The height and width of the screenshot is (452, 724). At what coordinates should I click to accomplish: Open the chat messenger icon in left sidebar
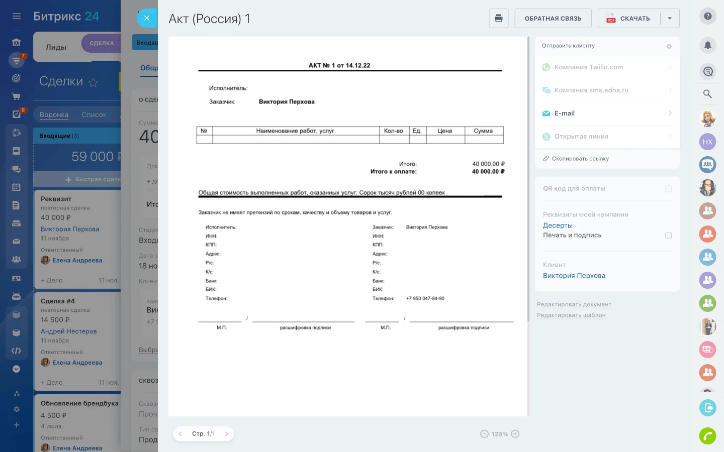pos(16,169)
